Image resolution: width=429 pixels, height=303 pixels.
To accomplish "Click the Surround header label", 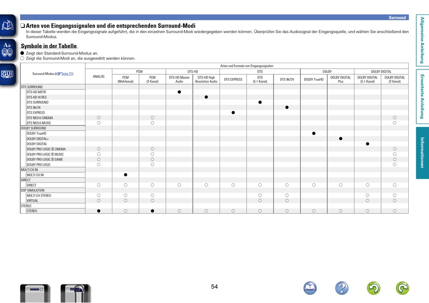I will 397,18.
